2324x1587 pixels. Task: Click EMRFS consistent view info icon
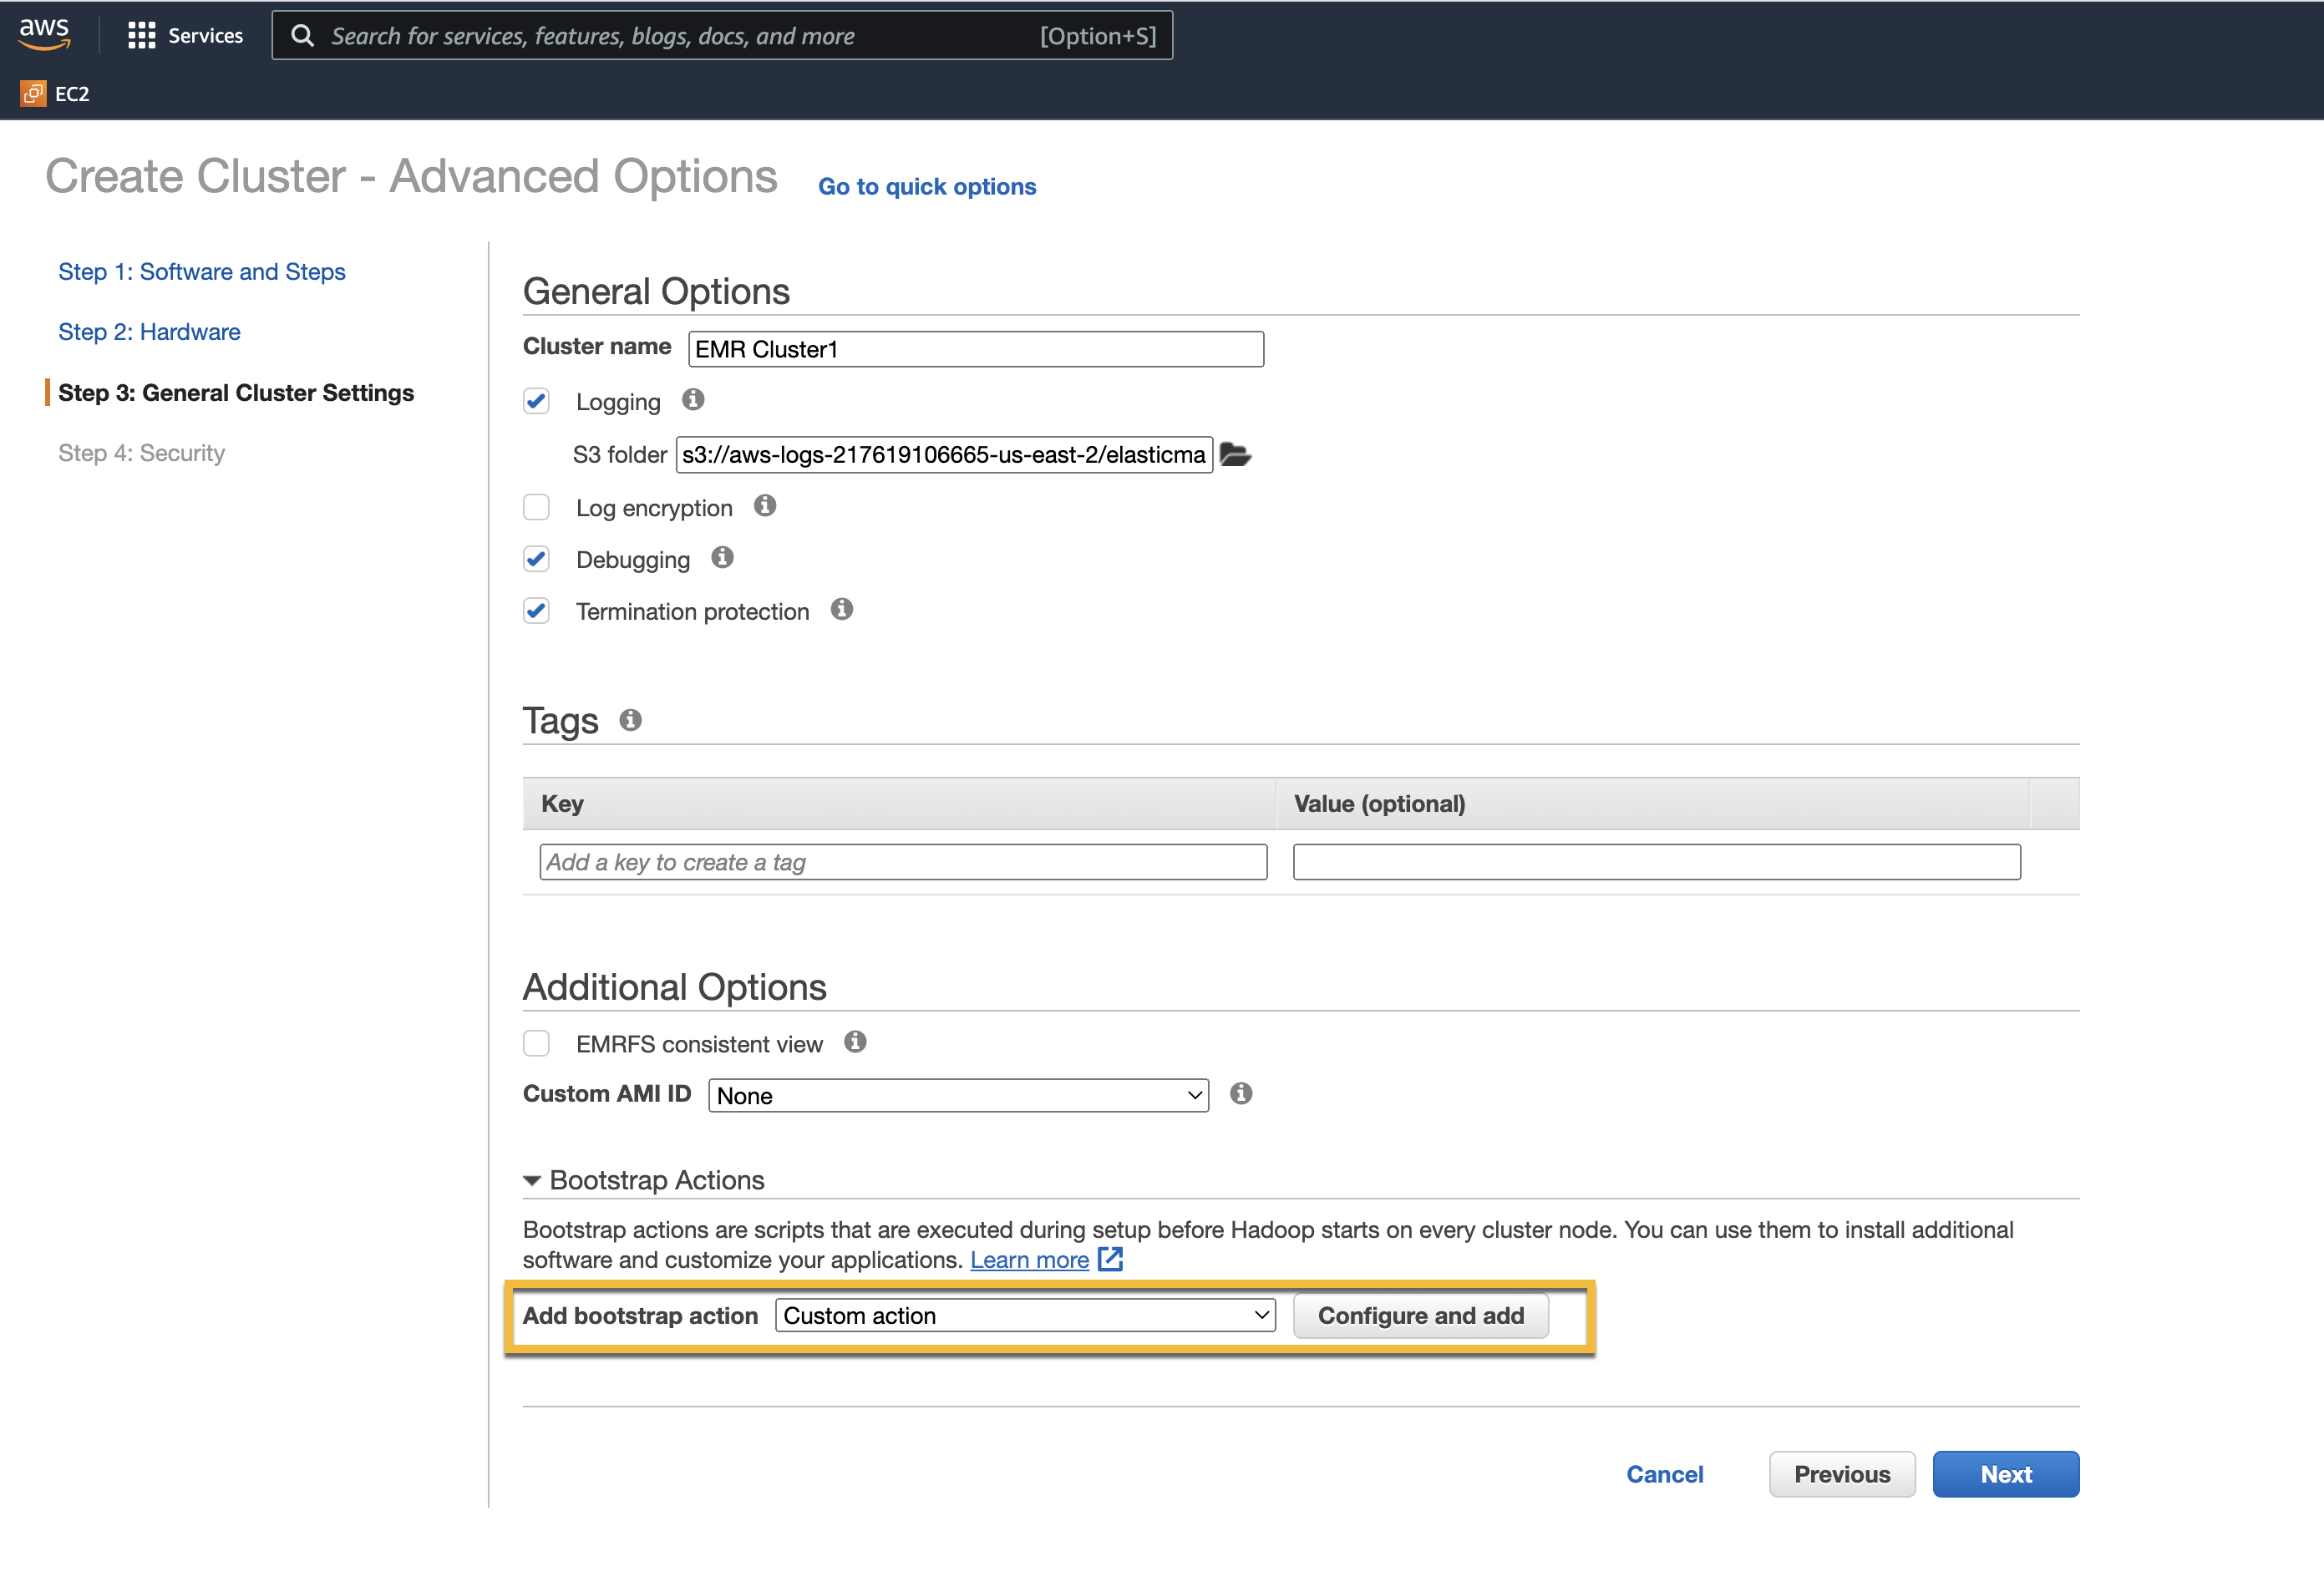[855, 1041]
